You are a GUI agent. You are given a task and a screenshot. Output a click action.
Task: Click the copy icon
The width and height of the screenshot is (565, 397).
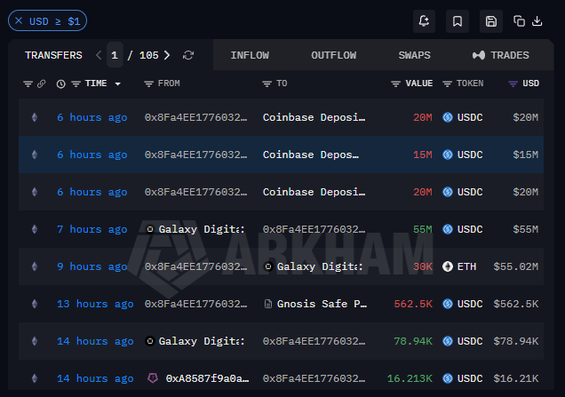[x=519, y=21]
